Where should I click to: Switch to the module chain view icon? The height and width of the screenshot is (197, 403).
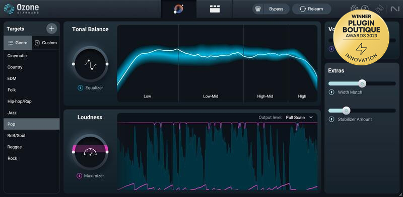215,9
